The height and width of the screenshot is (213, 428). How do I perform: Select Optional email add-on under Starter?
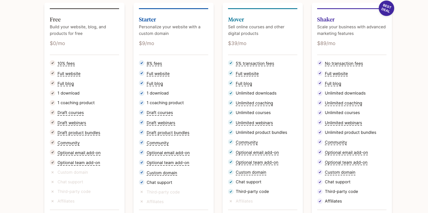[168, 153]
